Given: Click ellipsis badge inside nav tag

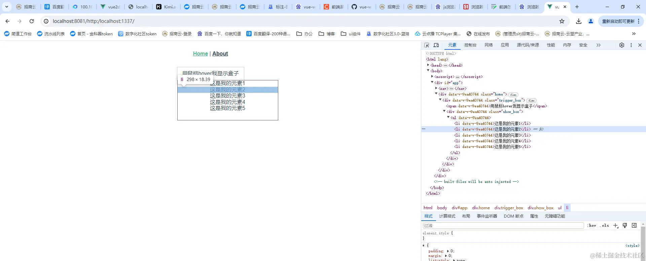Looking at the screenshot, I should 452,89.
